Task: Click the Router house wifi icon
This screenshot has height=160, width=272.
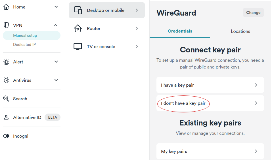Action: (x=78, y=28)
